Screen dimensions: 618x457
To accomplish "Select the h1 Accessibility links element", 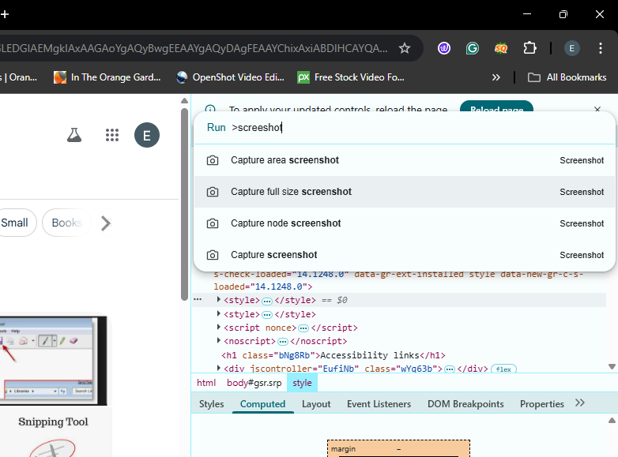I will coord(333,355).
